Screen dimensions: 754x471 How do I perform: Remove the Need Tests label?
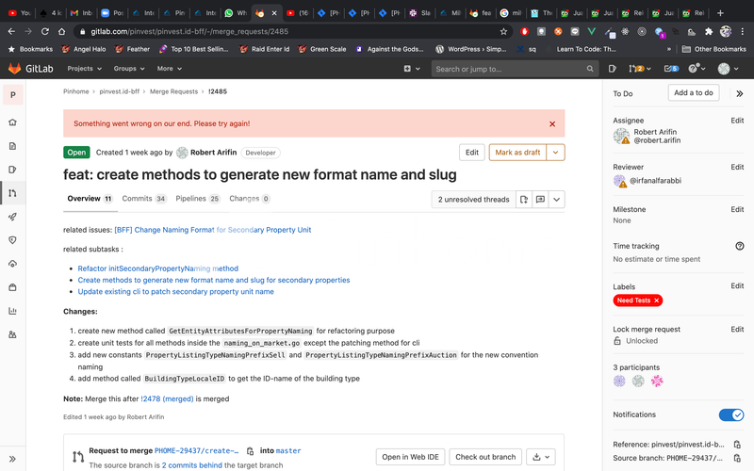657,300
